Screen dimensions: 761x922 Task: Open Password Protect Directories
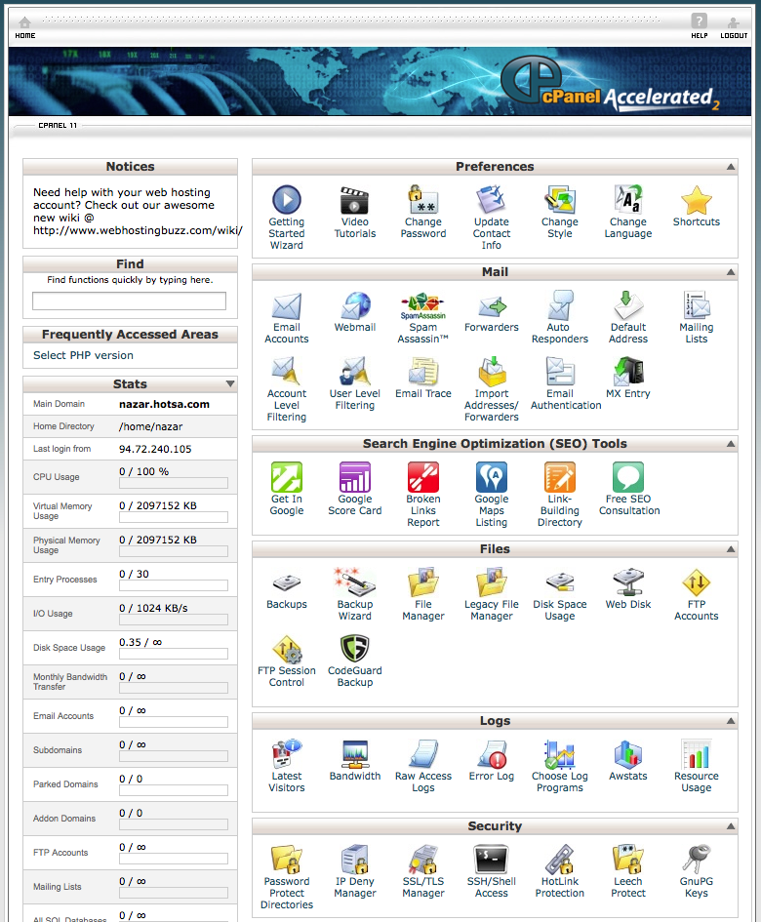pos(287,860)
